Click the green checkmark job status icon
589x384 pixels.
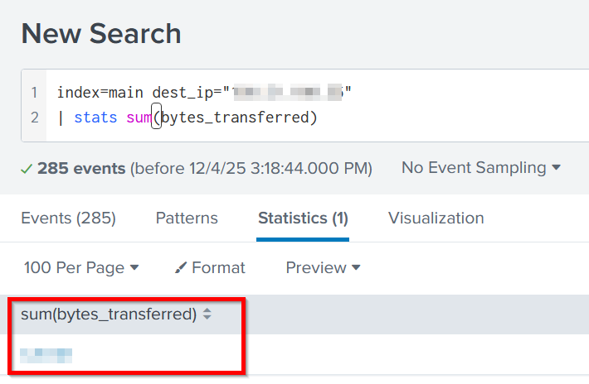pyautogui.click(x=27, y=168)
